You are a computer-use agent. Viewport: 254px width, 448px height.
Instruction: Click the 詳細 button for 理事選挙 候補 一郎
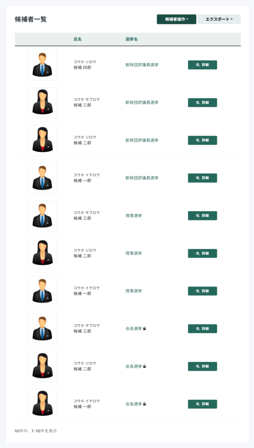(203, 291)
